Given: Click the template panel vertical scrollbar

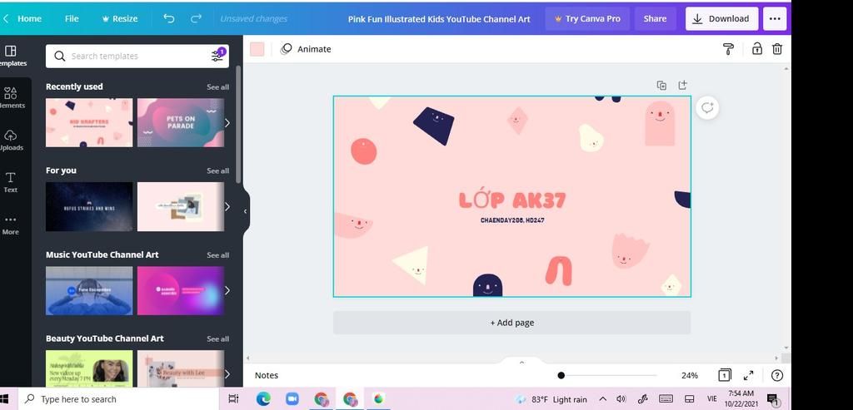Looking at the screenshot, I should 238,125.
